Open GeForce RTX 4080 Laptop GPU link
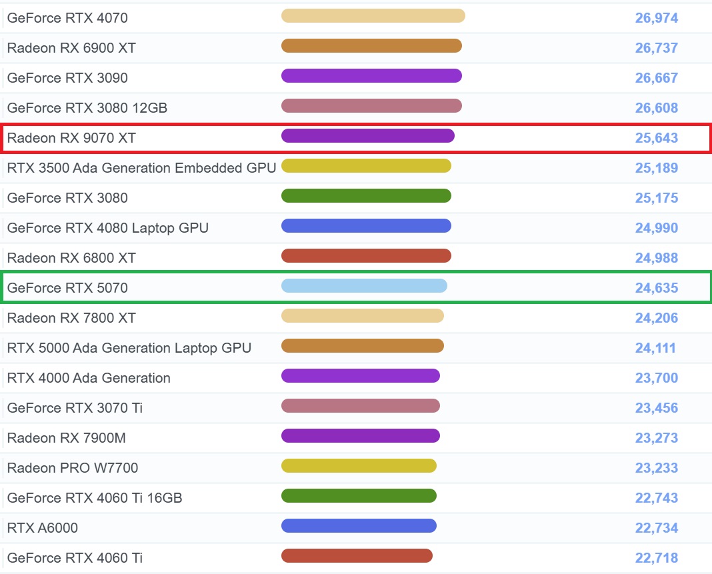 107,227
